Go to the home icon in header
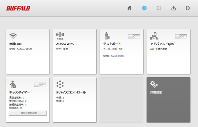This screenshot has height=127, width=198. click(x=129, y=8)
